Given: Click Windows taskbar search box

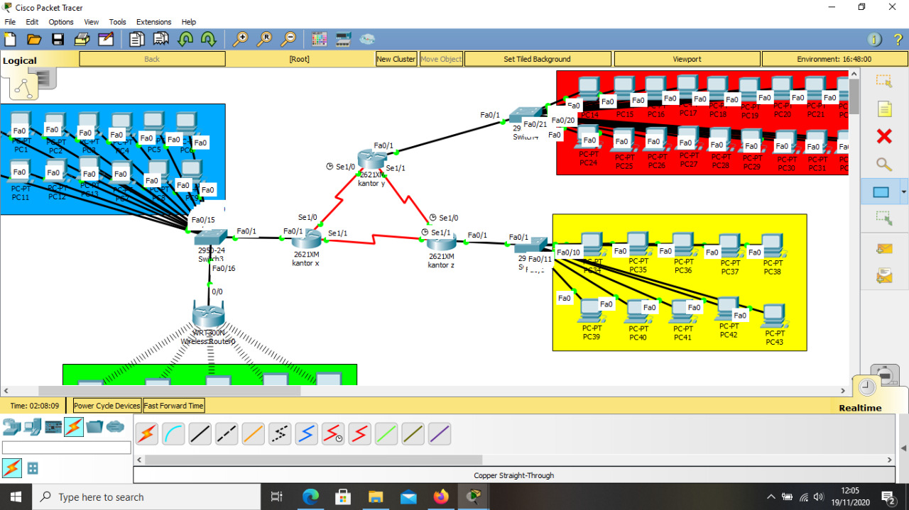Looking at the screenshot, I should (148, 497).
